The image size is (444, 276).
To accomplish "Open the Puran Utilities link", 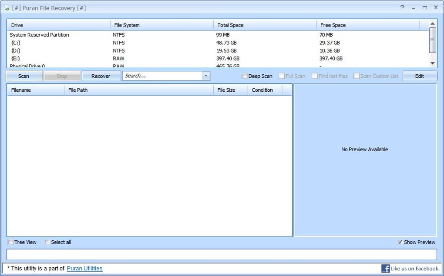I will 84,268.
